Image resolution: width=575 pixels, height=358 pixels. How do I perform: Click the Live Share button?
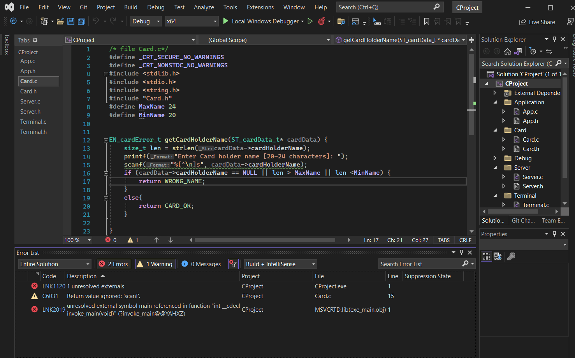click(x=537, y=22)
